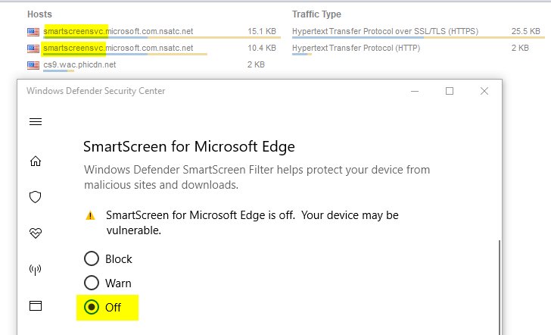Screen dimensions: 551x335
Task: Open Firewall & network protection icon
Action: click(x=35, y=269)
